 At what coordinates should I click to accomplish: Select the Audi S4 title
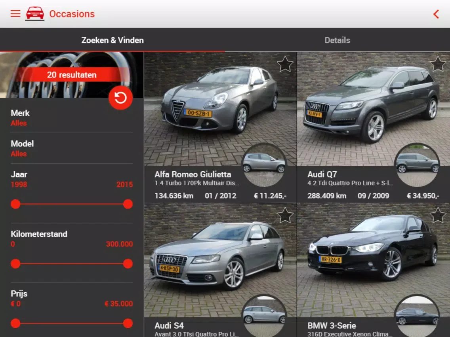[169, 326]
